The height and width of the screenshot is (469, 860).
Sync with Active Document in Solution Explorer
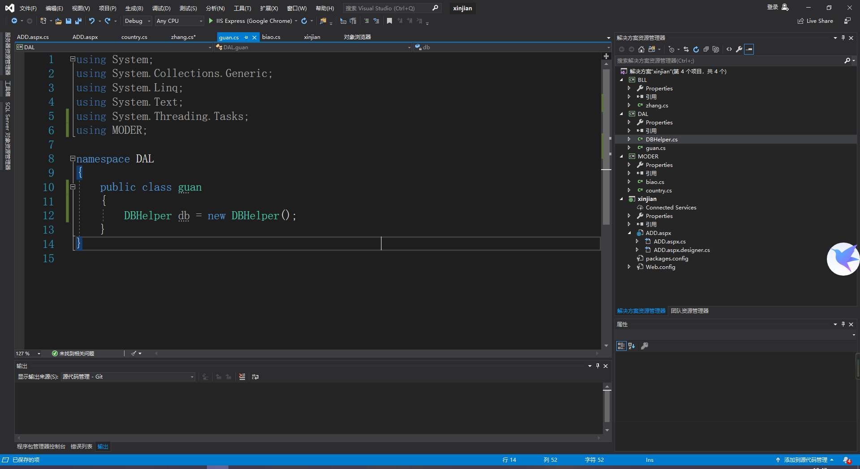686,49
